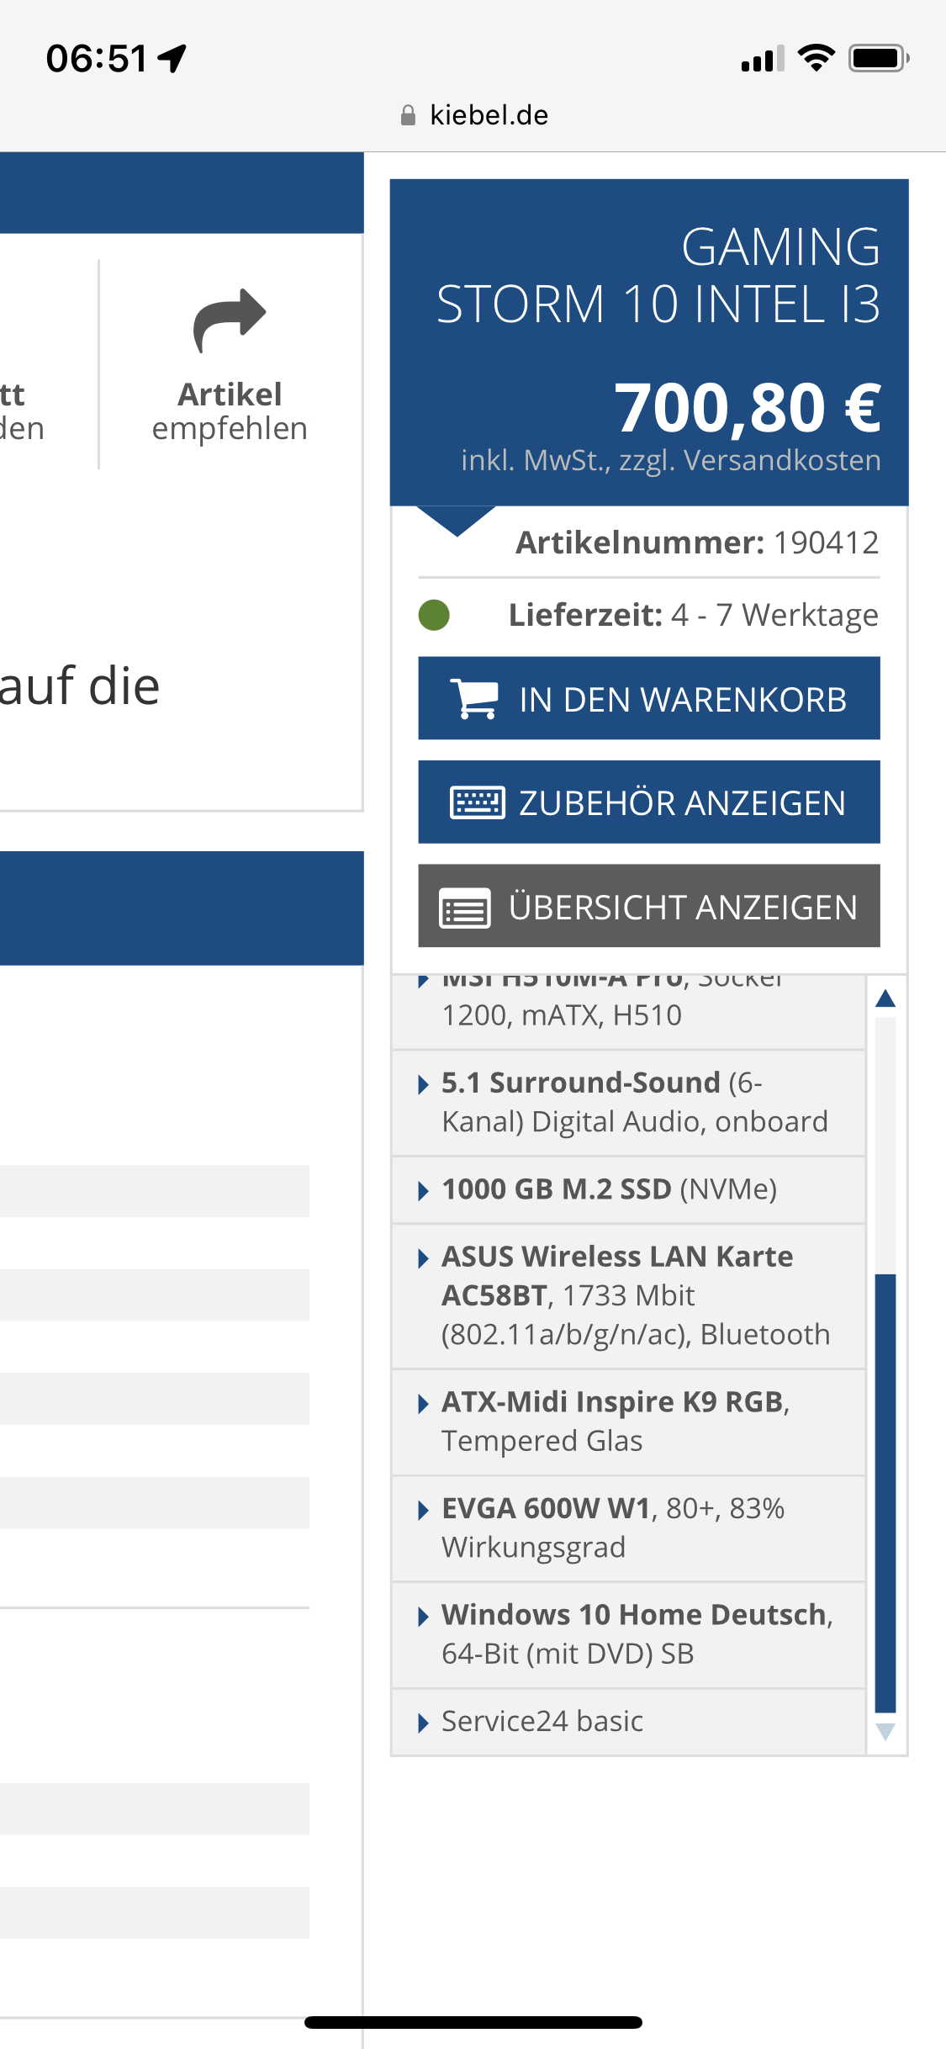Click the green availability indicator dot
Screen dimensions: 946x2049
point(434,615)
